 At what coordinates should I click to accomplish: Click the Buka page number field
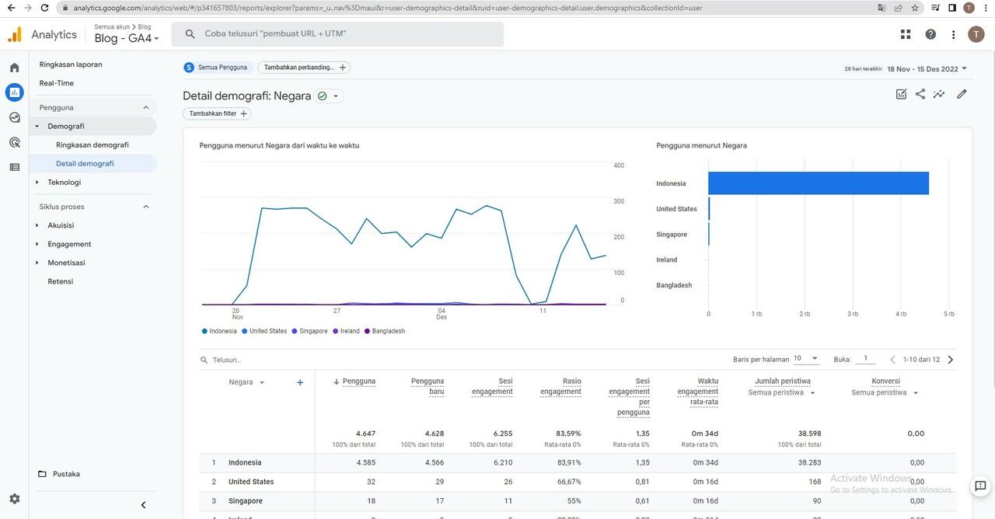865,359
